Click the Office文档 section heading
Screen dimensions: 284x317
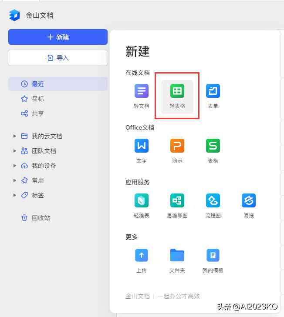click(140, 127)
